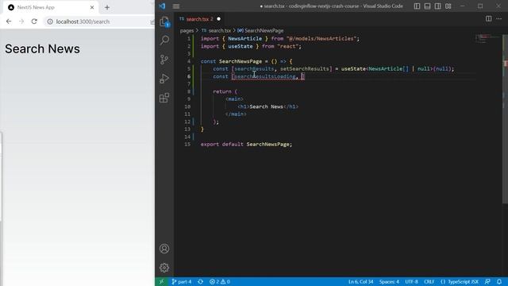Open the Manage gear icon
This screenshot has height=286, width=508.
[164, 268]
